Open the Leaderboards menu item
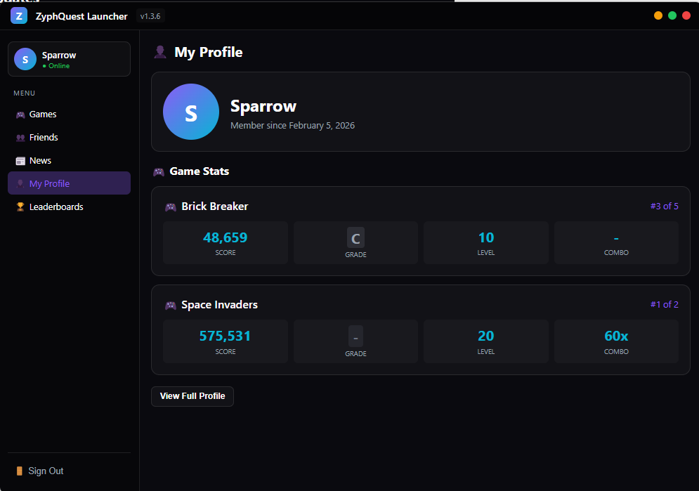Screen dimensions: 699x491 tap(56, 207)
